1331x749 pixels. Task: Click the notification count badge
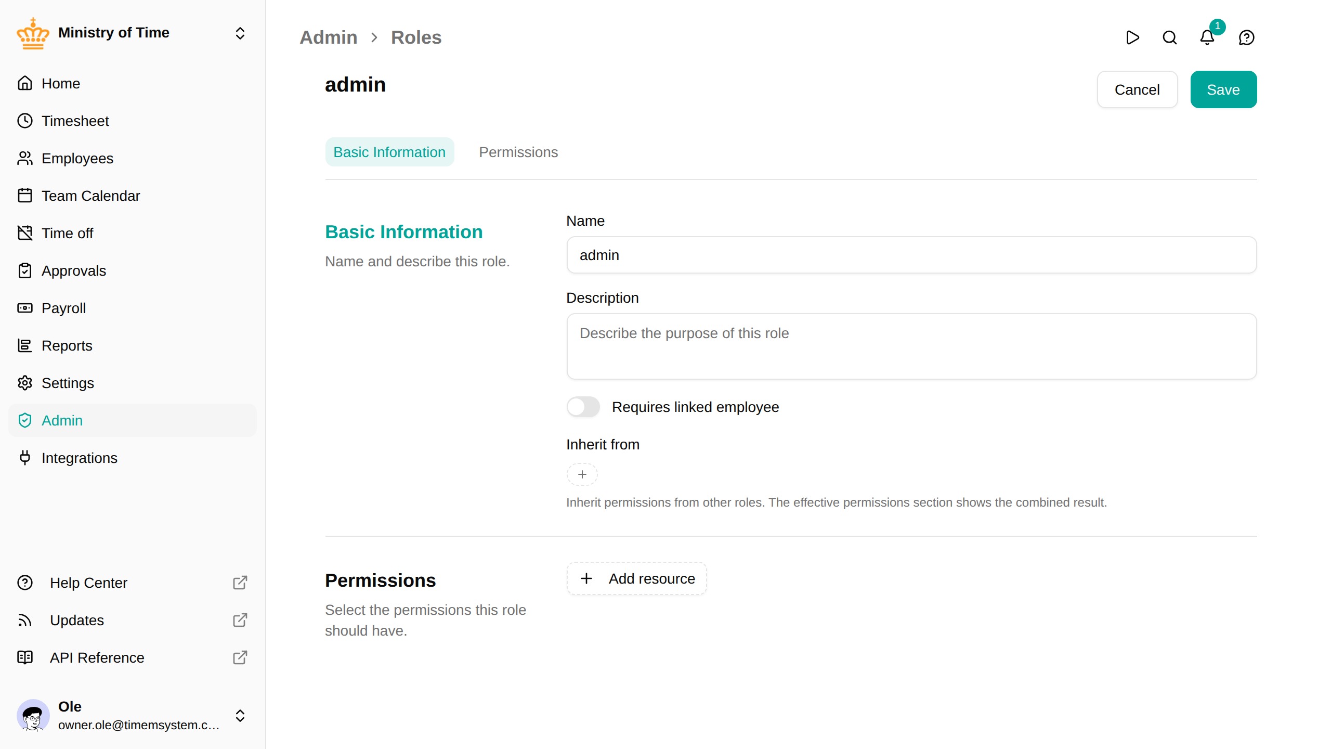point(1218,26)
